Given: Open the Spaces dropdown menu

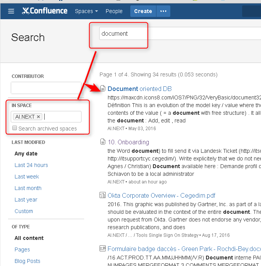Looking at the screenshot, I should click(86, 11).
